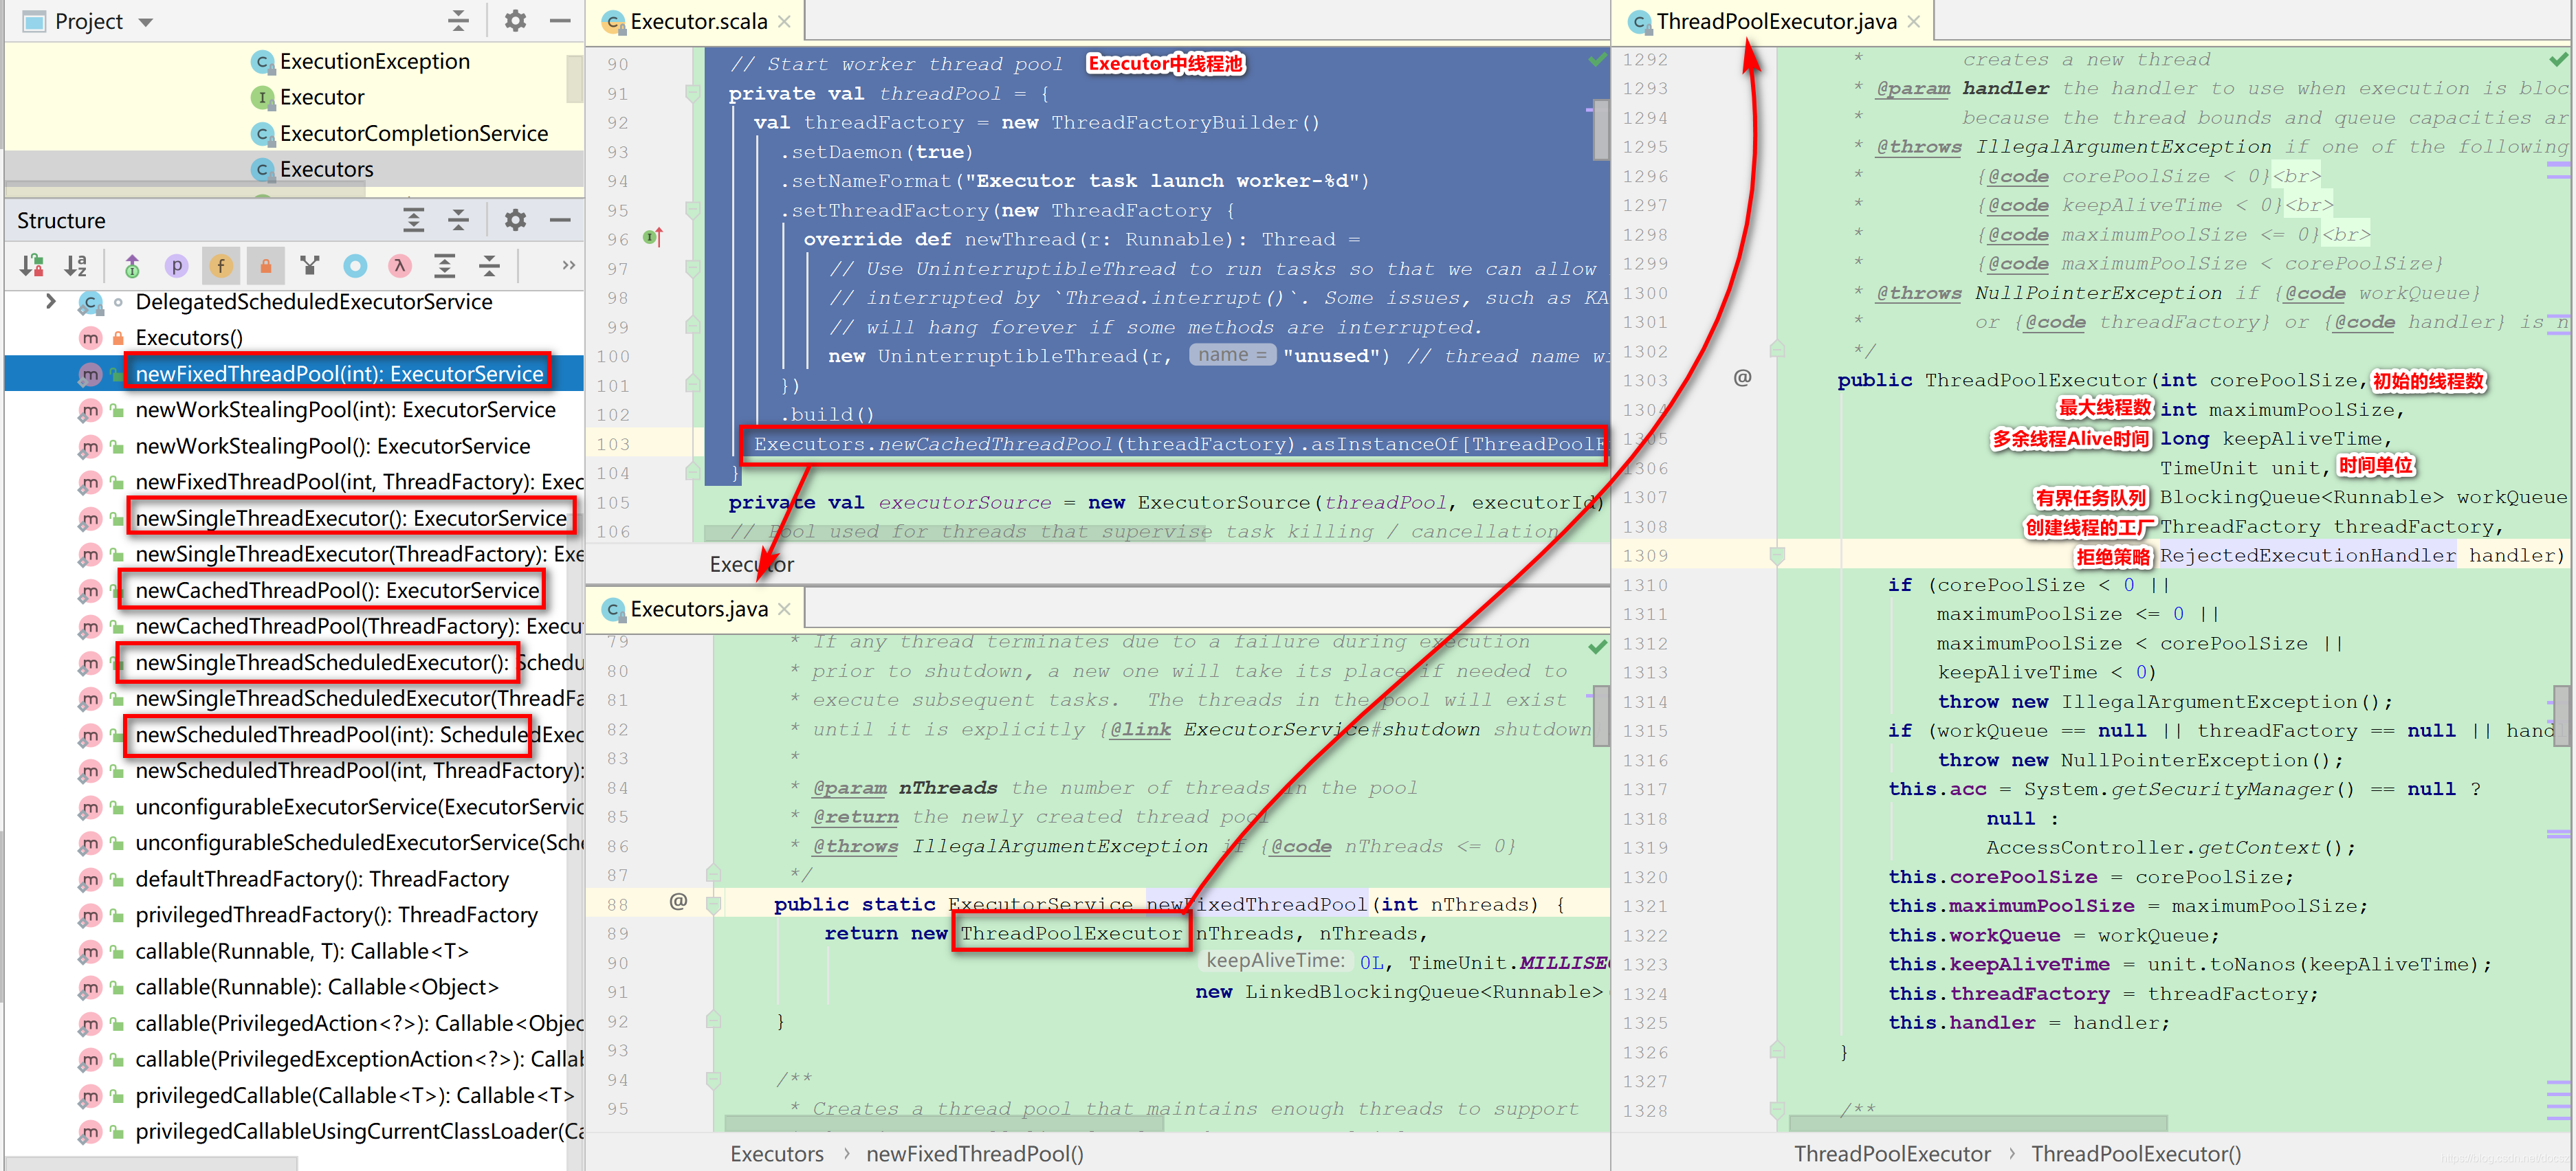Click Sort Alphabetically icon in Structure toolbar
Image resolution: width=2576 pixels, height=1171 pixels.
tap(76, 265)
